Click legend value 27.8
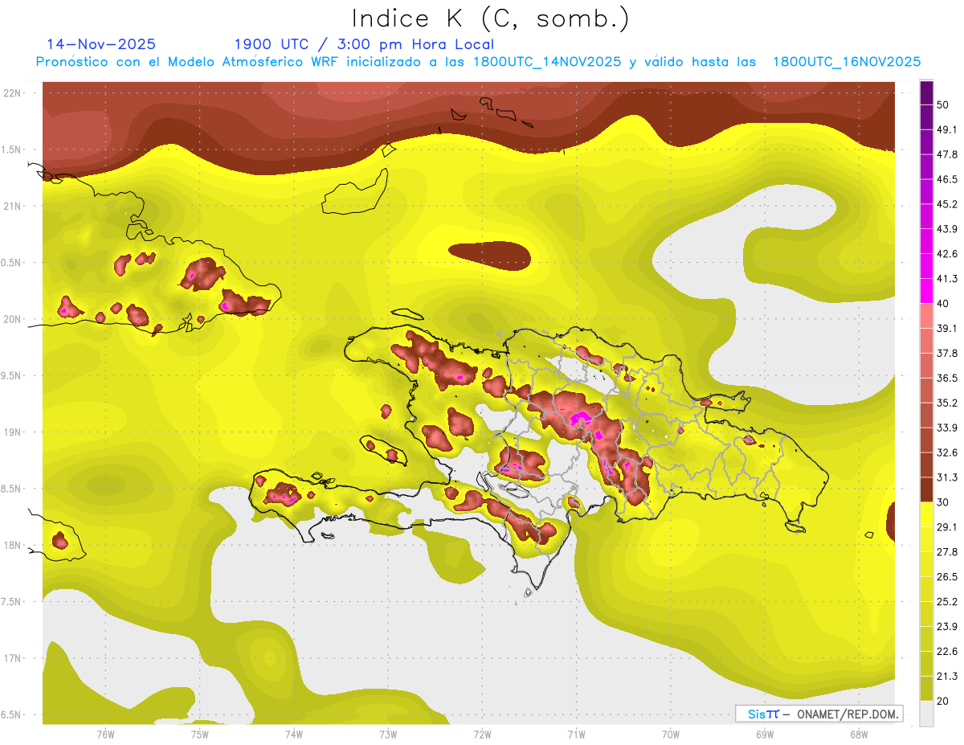964x745 pixels. 947,552
